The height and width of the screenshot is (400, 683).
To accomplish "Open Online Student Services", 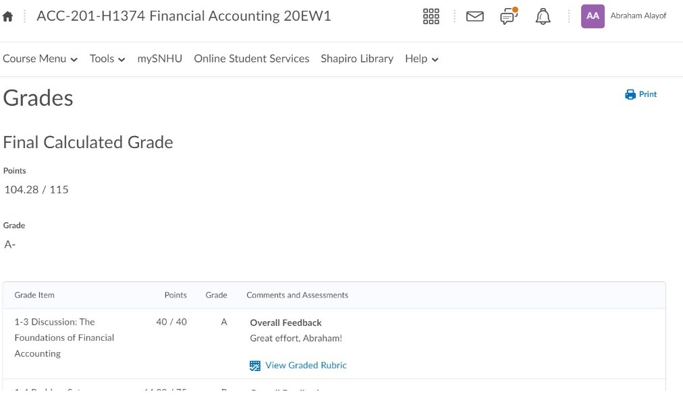I will coord(252,59).
